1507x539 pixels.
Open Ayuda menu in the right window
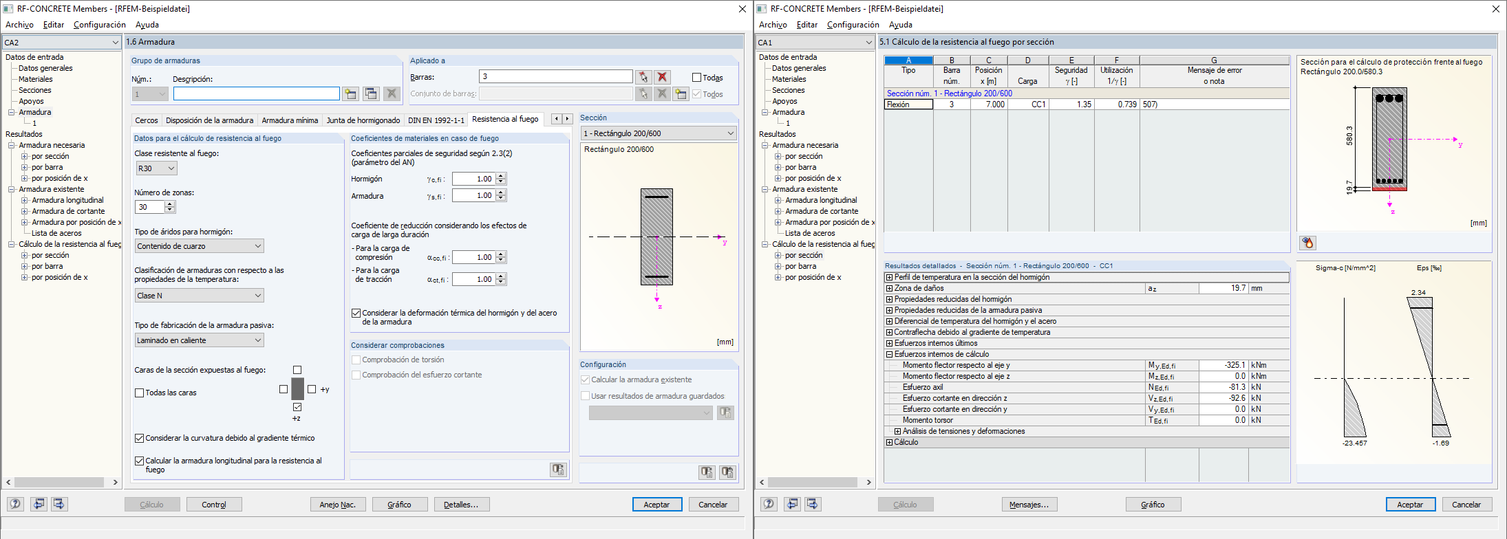pyautogui.click(x=900, y=25)
